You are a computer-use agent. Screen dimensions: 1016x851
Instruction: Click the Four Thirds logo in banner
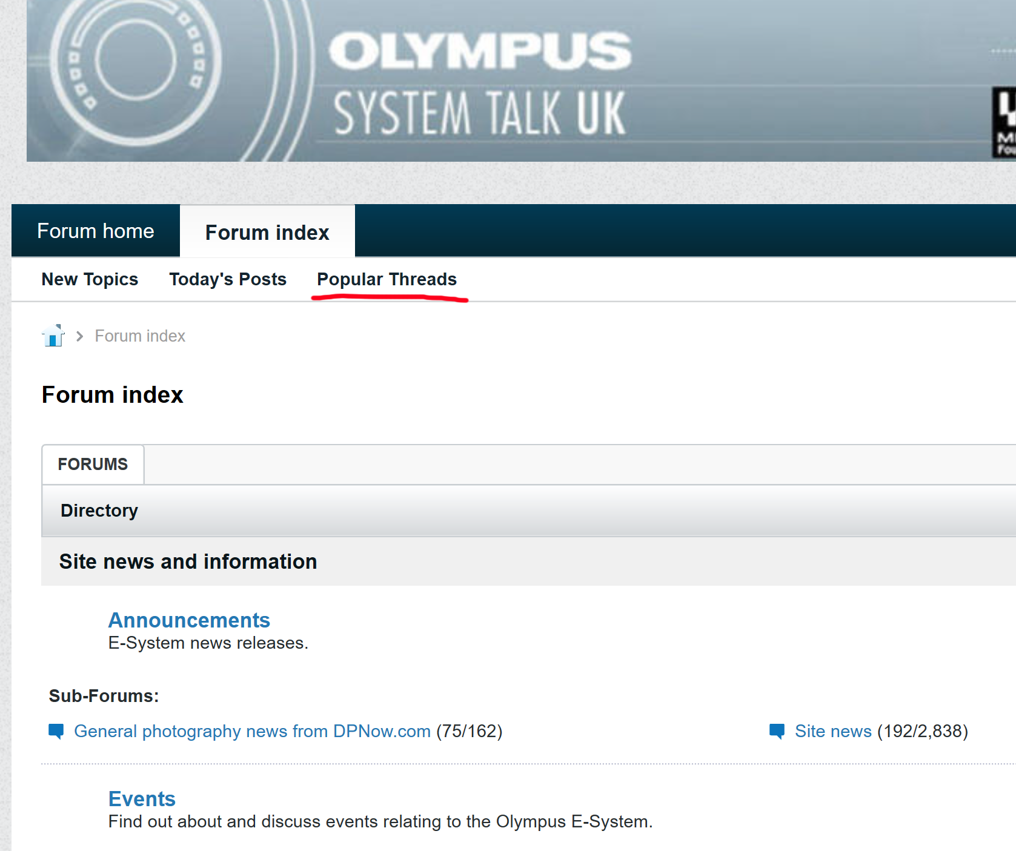coord(1004,122)
